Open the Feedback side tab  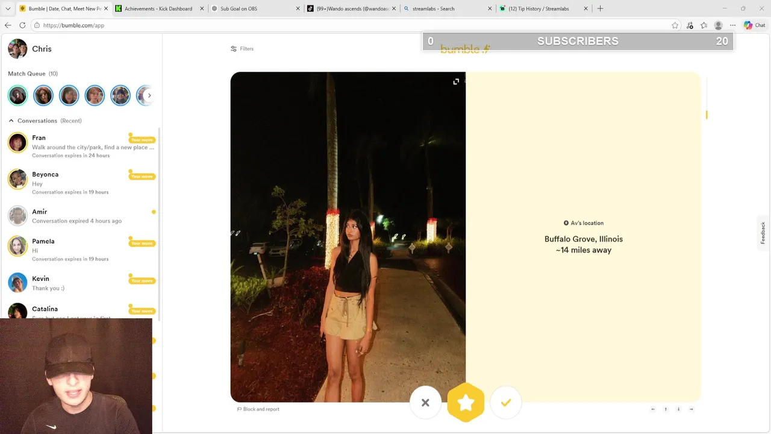click(x=763, y=233)
